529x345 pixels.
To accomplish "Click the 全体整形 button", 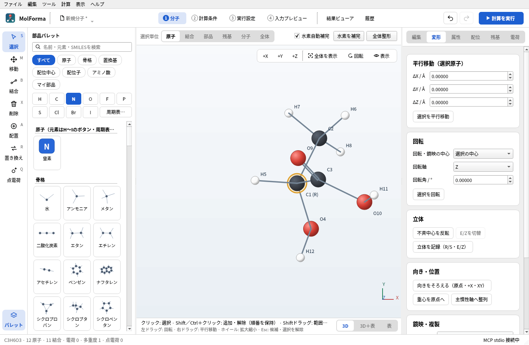I will (x=382, y=36).
